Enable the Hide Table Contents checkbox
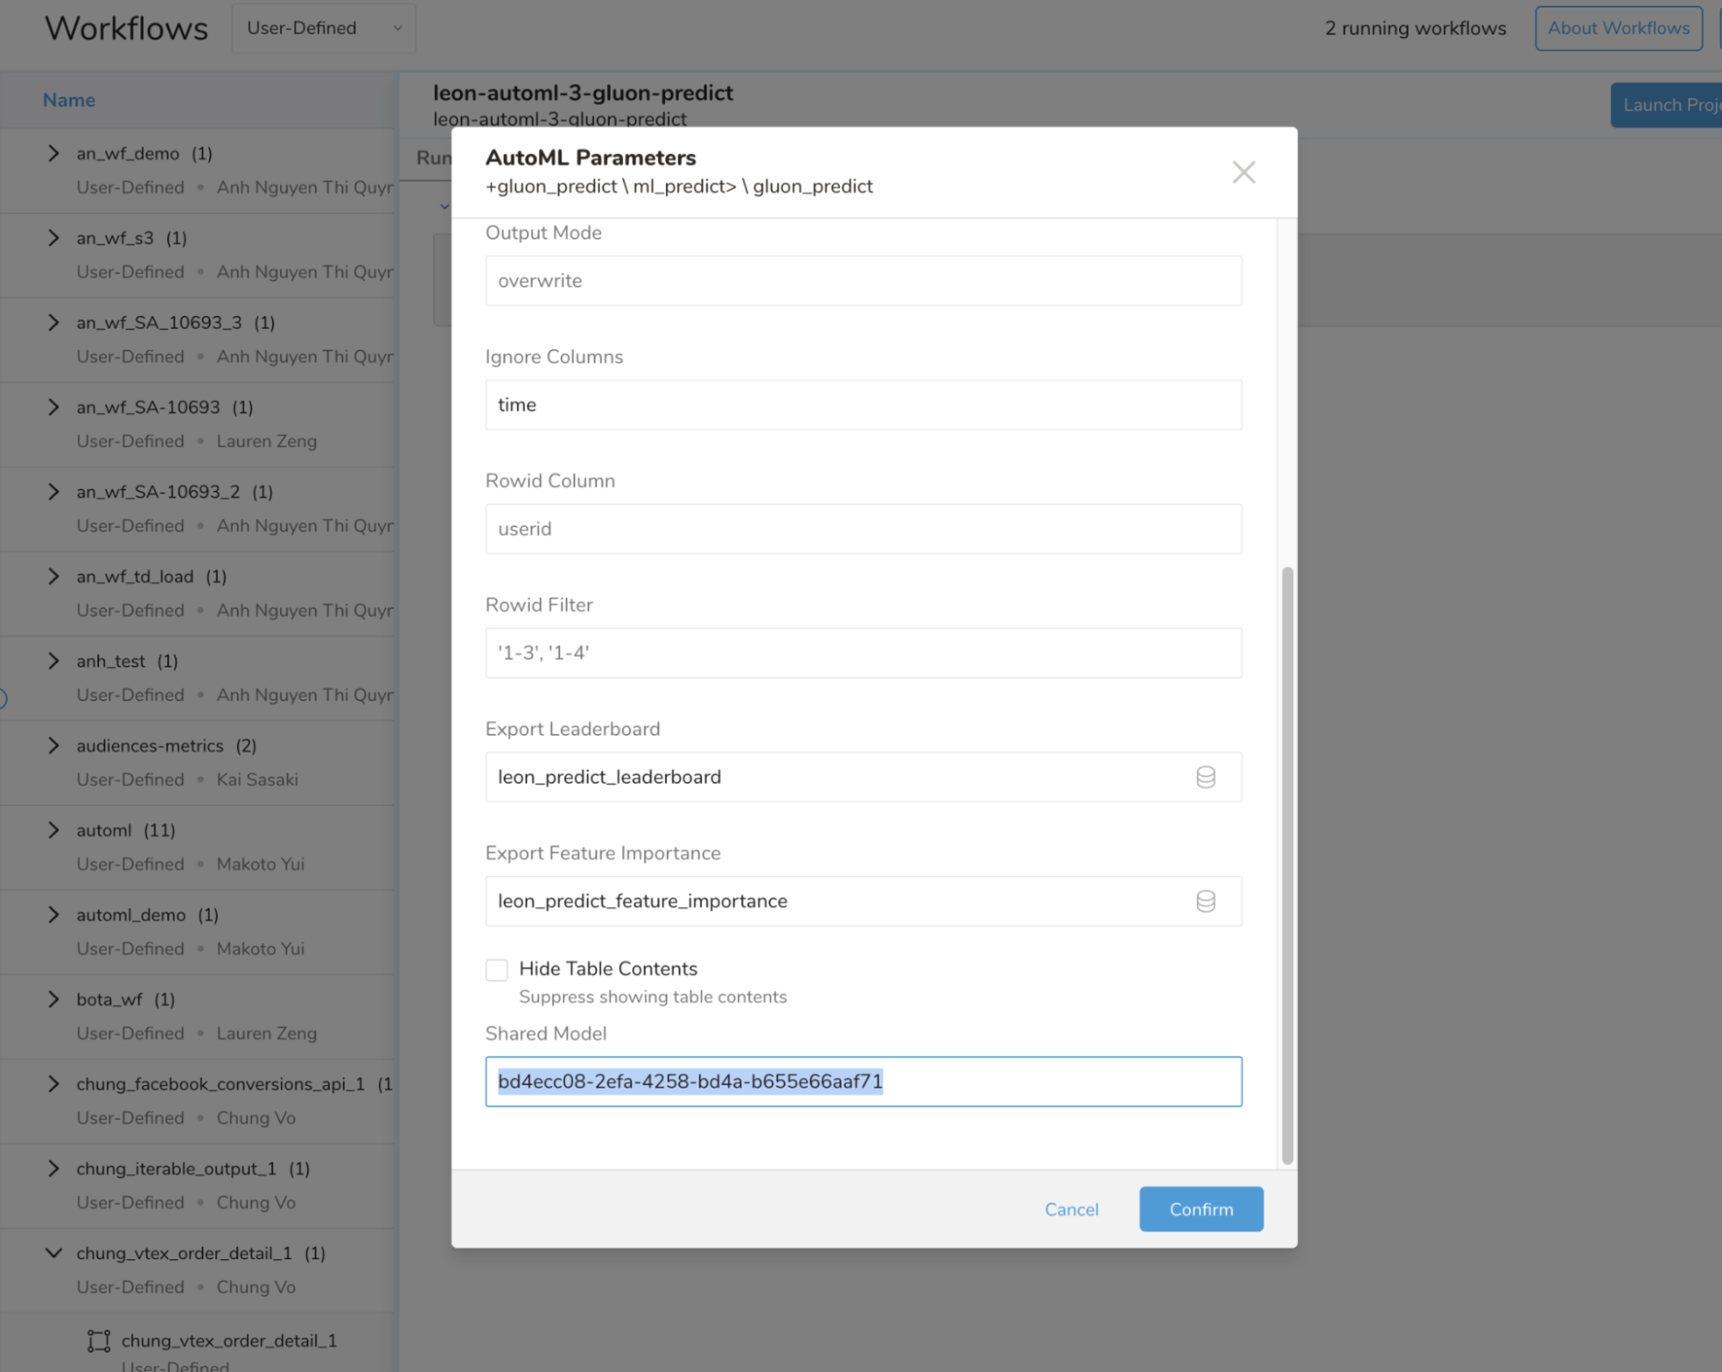Image resolution: width=1722 pixels, height=1372 pixels. 497,969
